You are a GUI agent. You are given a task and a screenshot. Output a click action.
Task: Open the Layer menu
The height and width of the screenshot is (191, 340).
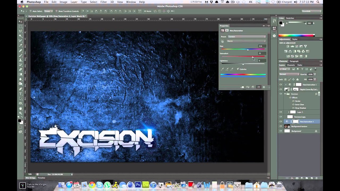[x=74, y=2]
